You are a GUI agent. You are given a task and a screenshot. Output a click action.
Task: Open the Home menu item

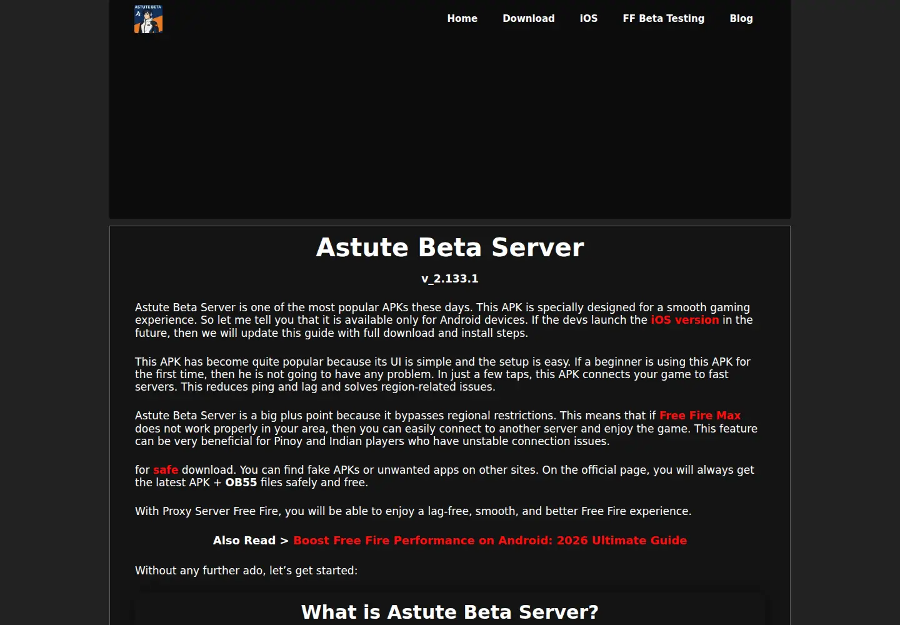pyautogui.click(x=462, y=19)
